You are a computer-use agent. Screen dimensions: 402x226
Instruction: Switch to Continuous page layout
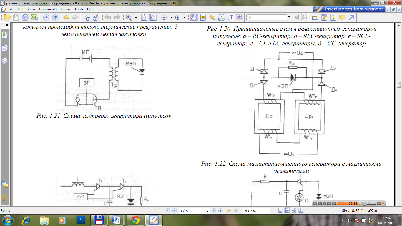pos(287,211)
